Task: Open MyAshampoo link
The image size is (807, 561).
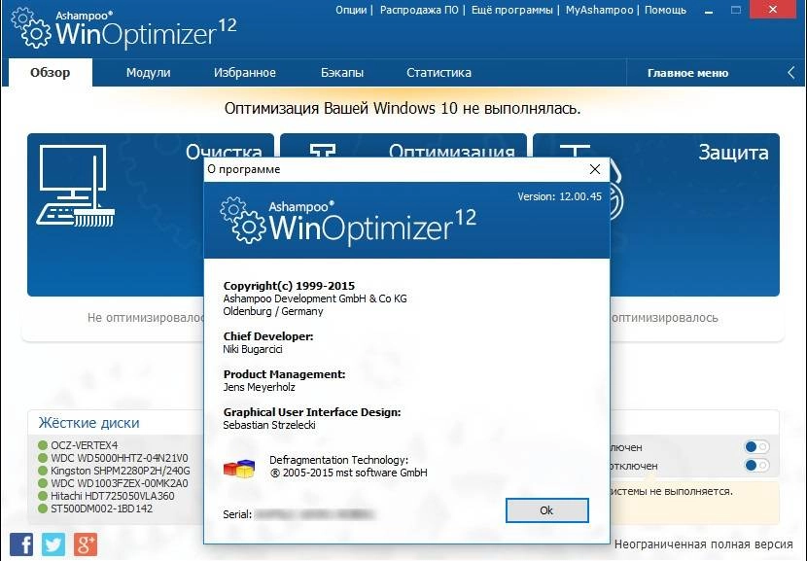Action: click(600, 10)
